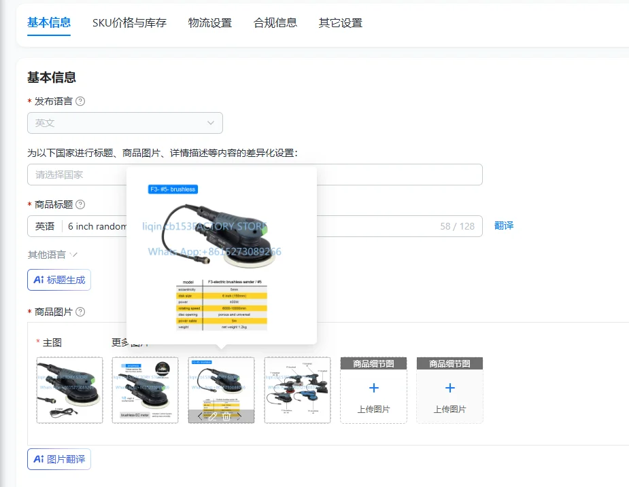Click 上传图片 in first 商品细节图 slot

coord(373,410)
